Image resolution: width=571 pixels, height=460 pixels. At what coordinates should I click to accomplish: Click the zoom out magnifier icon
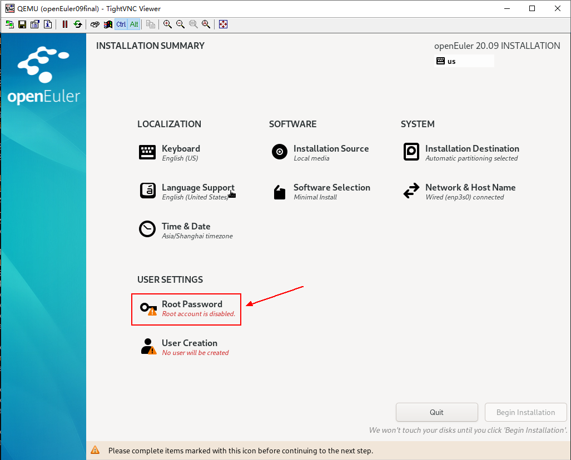coord(180,24)
